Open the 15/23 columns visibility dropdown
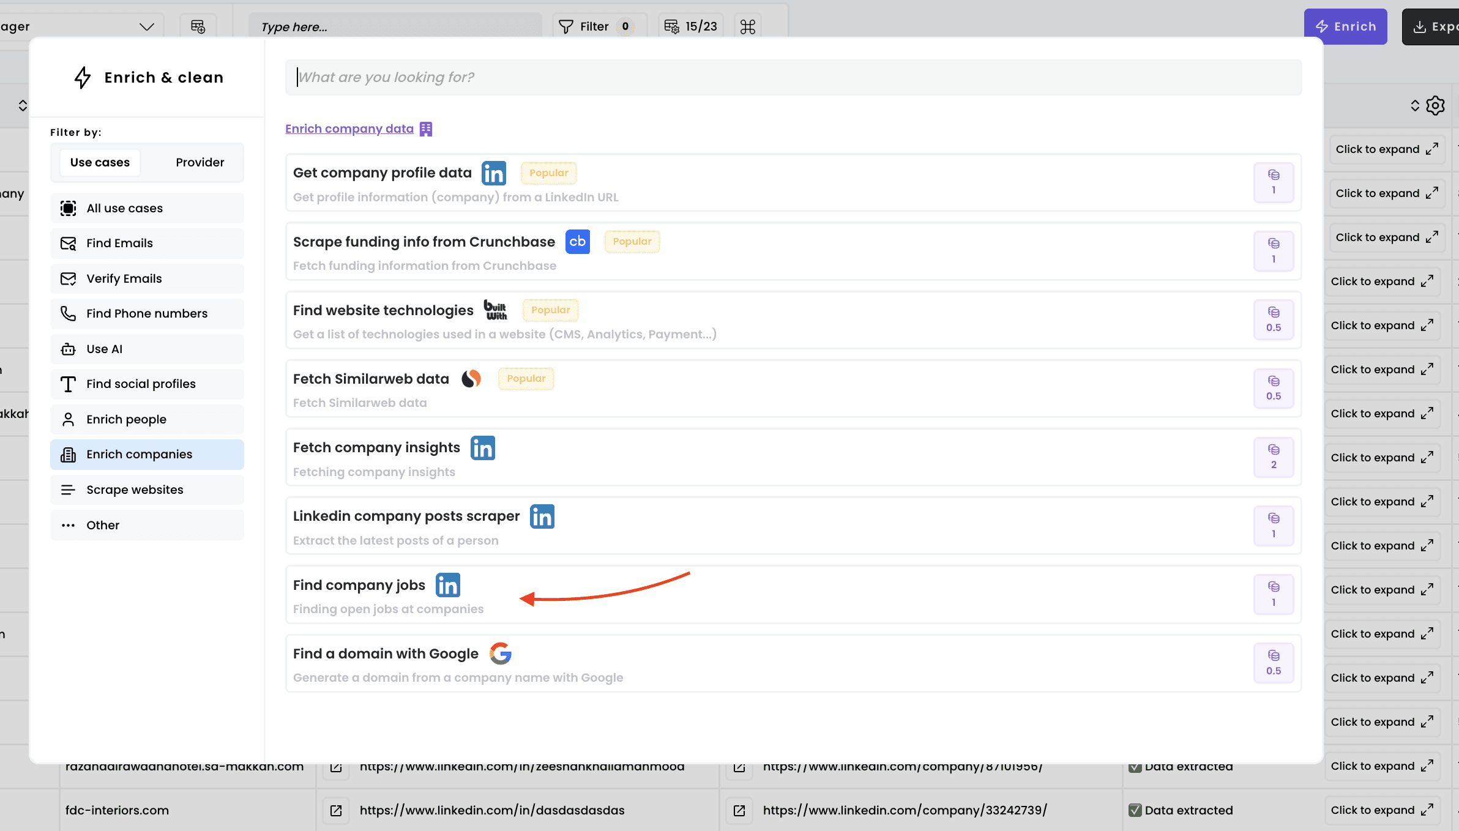This screenshot has height=831, width=1459. [691, 26]
